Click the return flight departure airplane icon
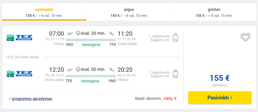The image size is (258, 112). click(70, 69)
